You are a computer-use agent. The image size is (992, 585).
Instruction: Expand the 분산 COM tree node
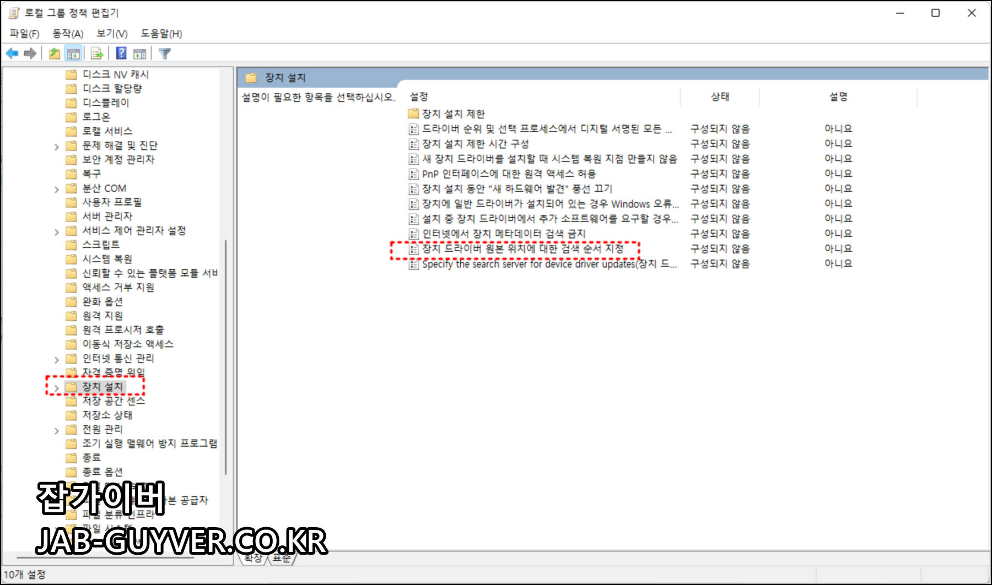(57, 188)
